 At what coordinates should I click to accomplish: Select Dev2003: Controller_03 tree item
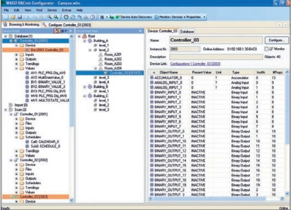(x=47, y=50)
